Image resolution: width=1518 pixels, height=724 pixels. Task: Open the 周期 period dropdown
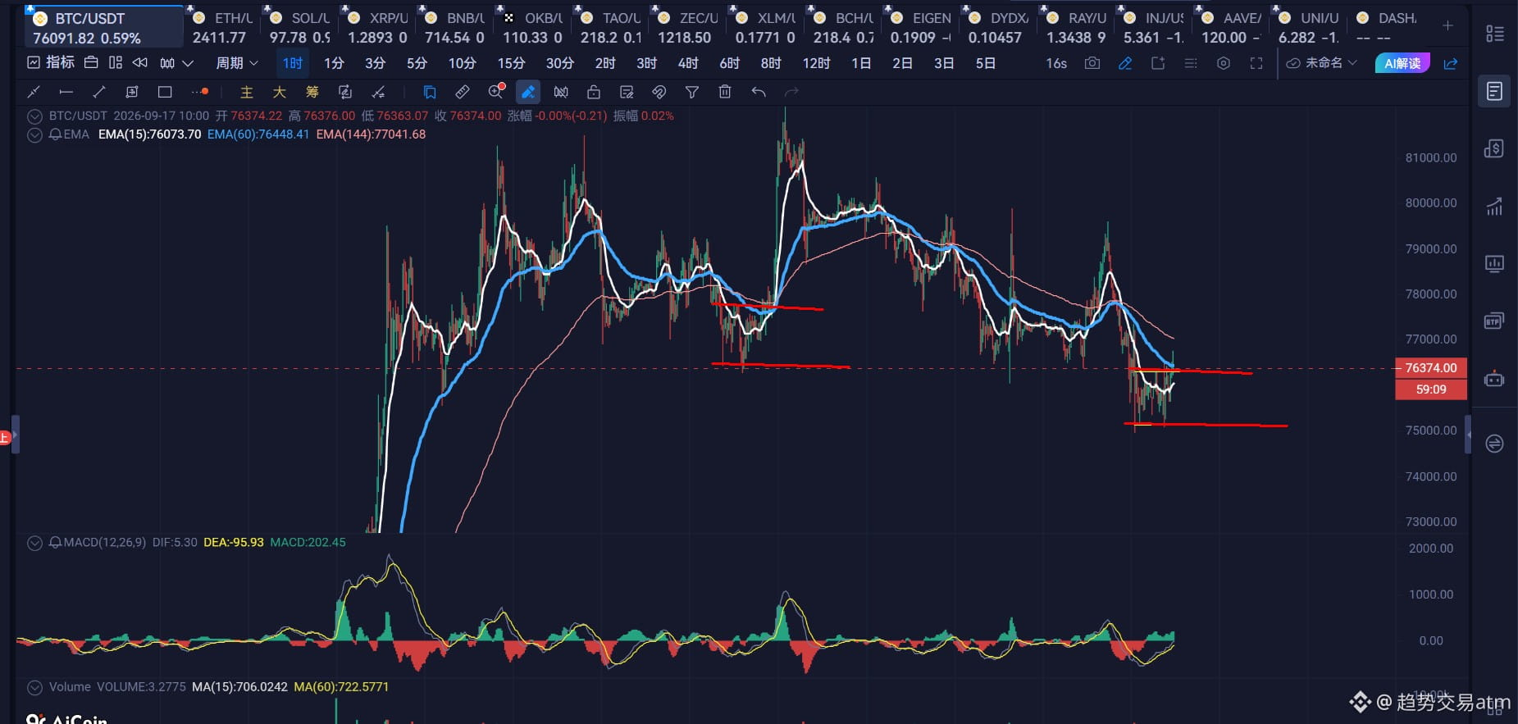point(237,63)
